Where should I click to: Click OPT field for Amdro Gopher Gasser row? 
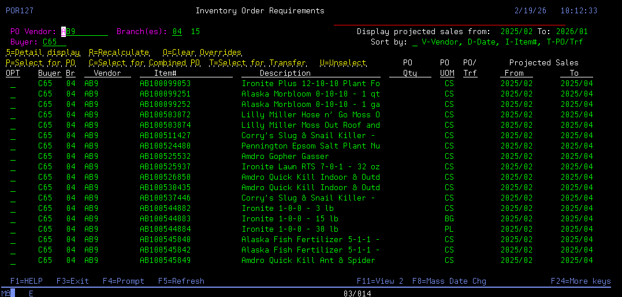[13, 157]
